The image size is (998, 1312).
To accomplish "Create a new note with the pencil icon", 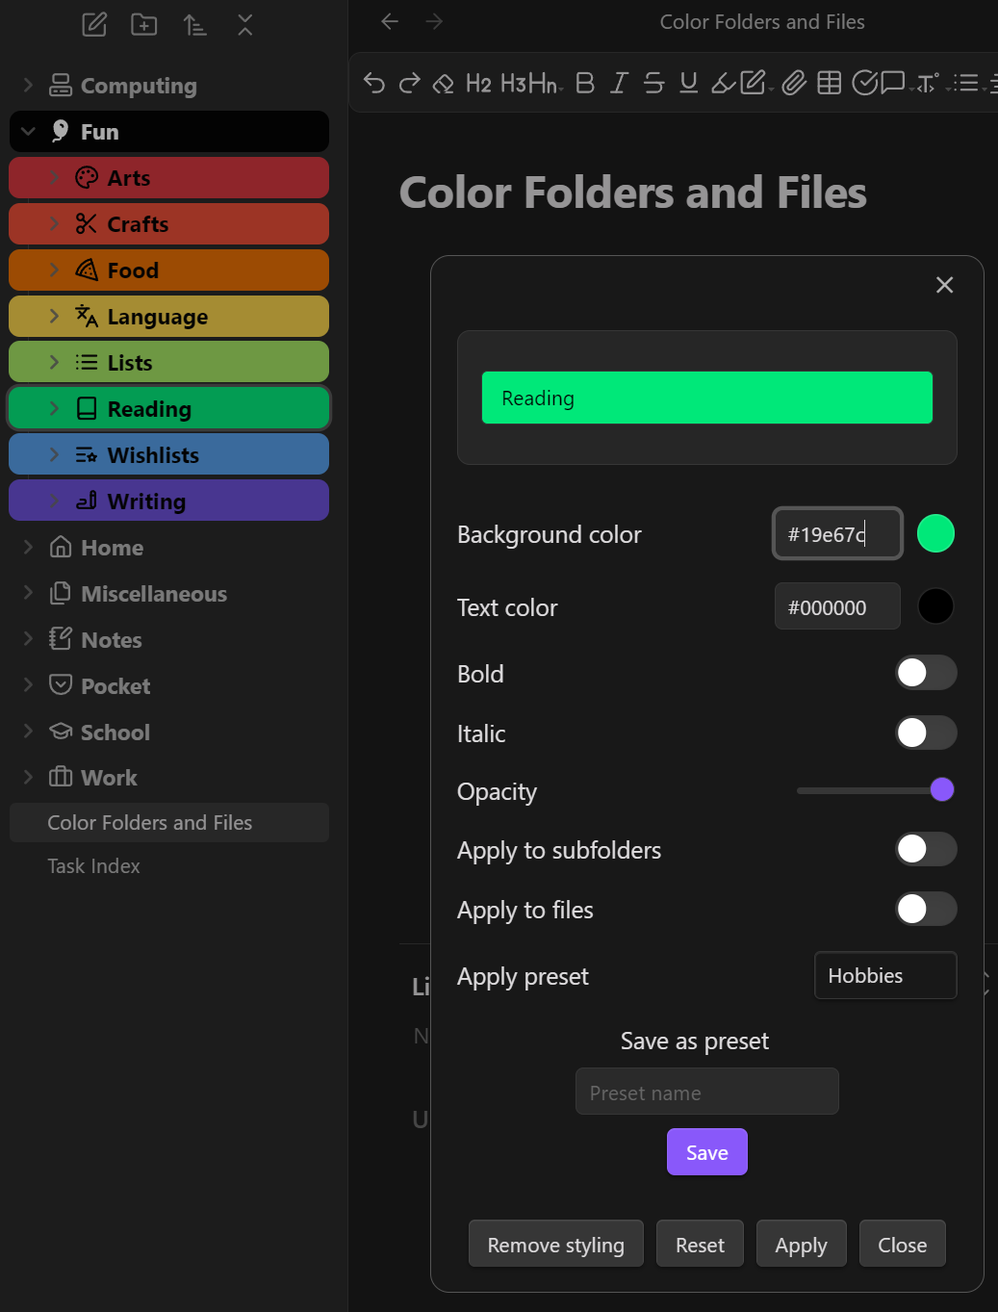I will coord(94,24).
